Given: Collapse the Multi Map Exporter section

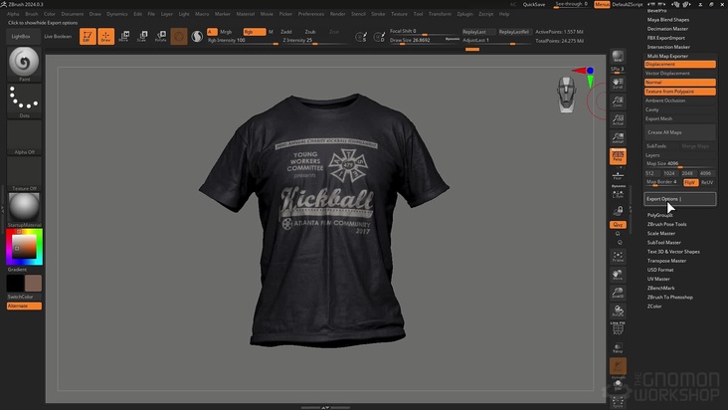Looking at the screenshot, I should click(667, 56).
